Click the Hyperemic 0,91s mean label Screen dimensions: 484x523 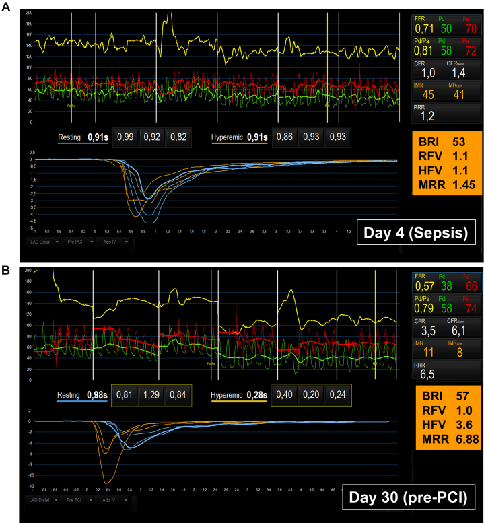coord(239,137)
